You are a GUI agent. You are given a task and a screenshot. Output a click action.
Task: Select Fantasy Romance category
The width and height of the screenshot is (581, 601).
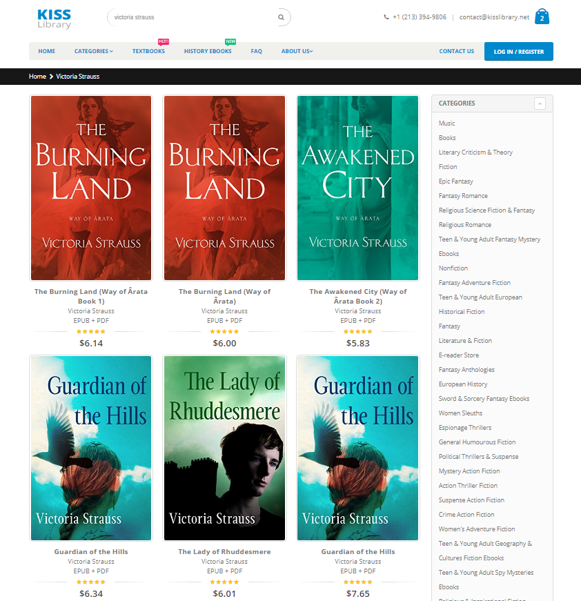point(463,196)
